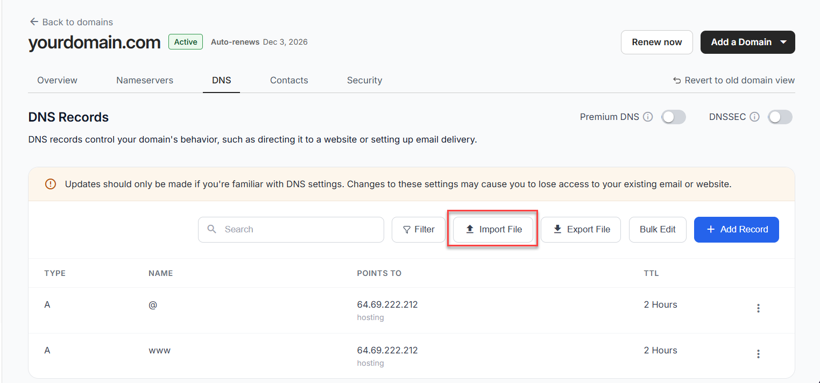Screen dimensions: 820x383
Task: Click the Export File button
Action: pyautogui.click(x=581, y=230)
